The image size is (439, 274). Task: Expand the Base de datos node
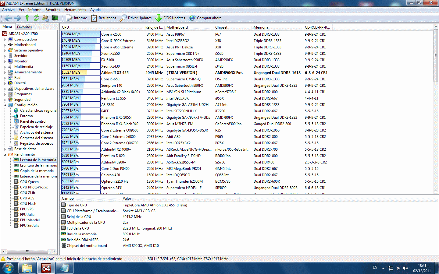(x=5, y=149)
